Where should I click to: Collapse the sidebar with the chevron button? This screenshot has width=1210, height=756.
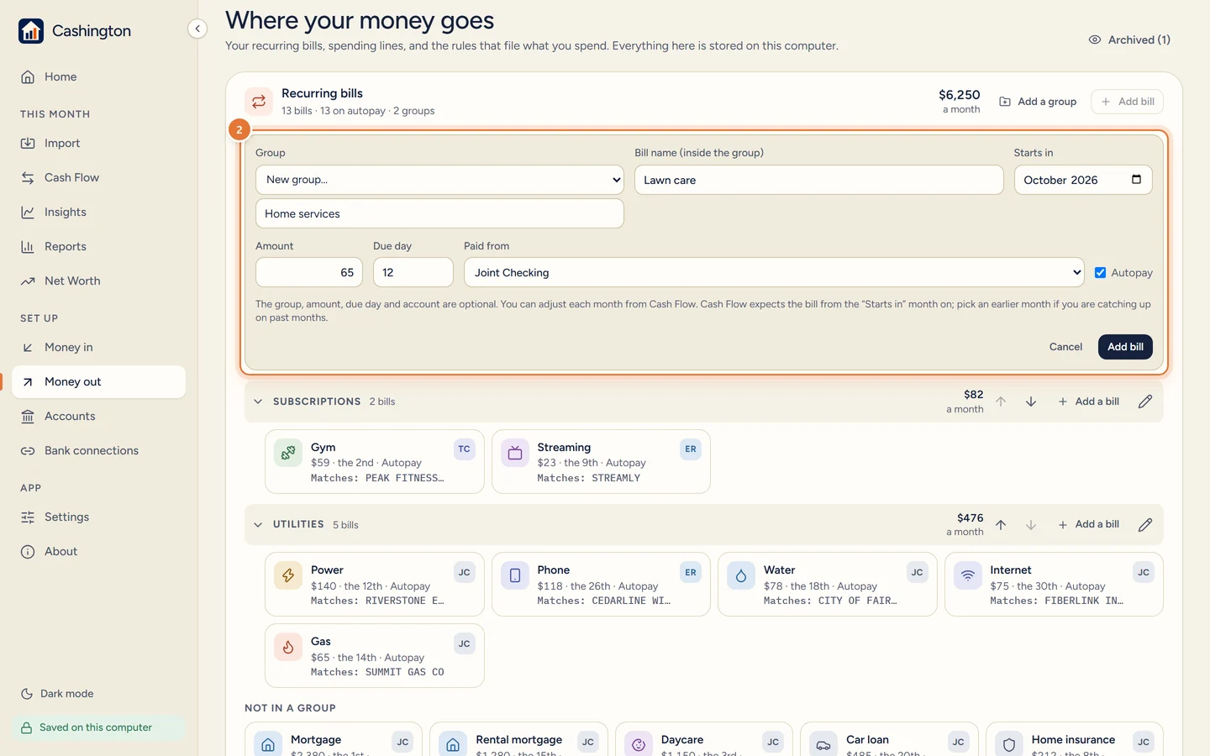[197, 29]
